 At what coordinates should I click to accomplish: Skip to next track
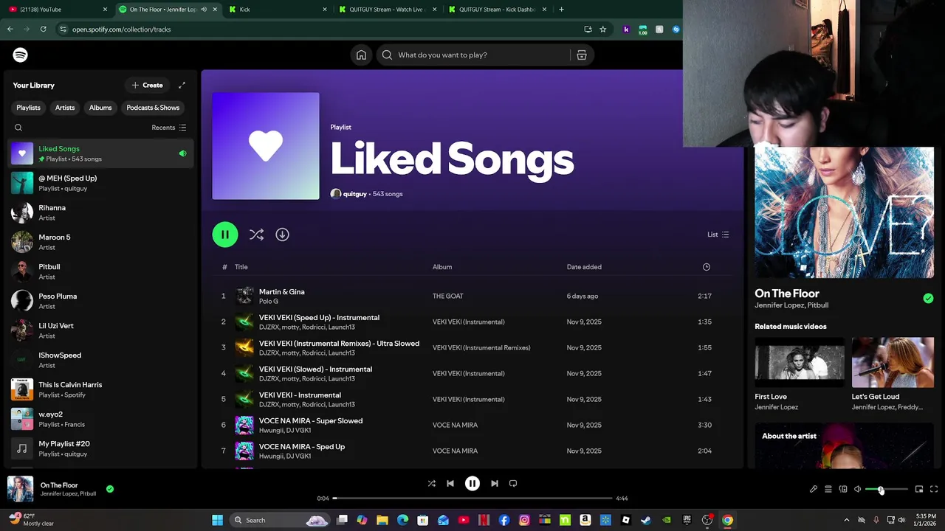[495, 484]
